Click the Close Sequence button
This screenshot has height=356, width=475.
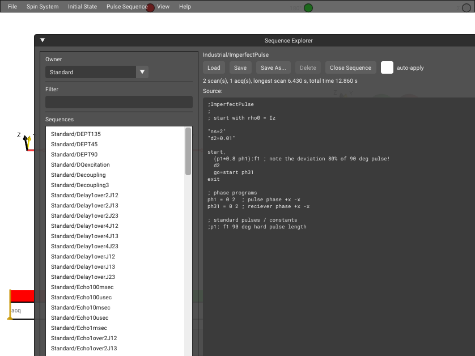click(x=350, y=67)
